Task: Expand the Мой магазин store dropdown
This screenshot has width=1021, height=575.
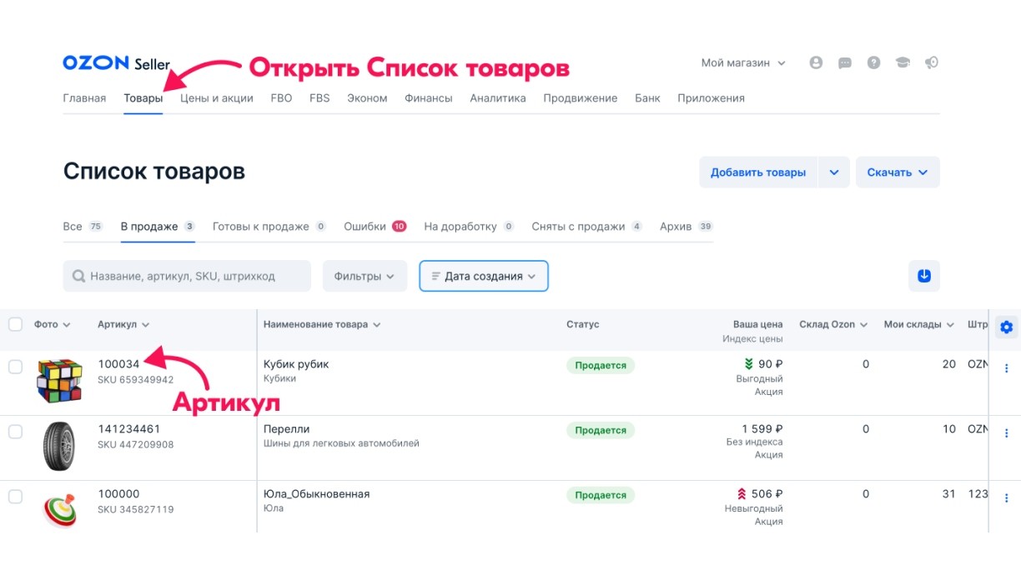Action: [743, 62]
